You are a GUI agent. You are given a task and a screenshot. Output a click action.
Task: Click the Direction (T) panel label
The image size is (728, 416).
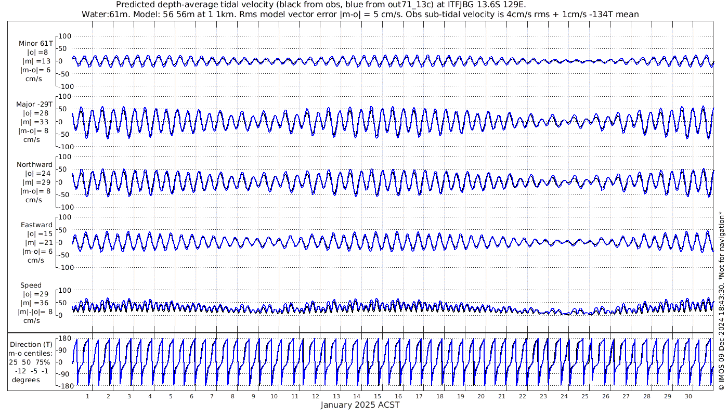click(x=32, y=344)
